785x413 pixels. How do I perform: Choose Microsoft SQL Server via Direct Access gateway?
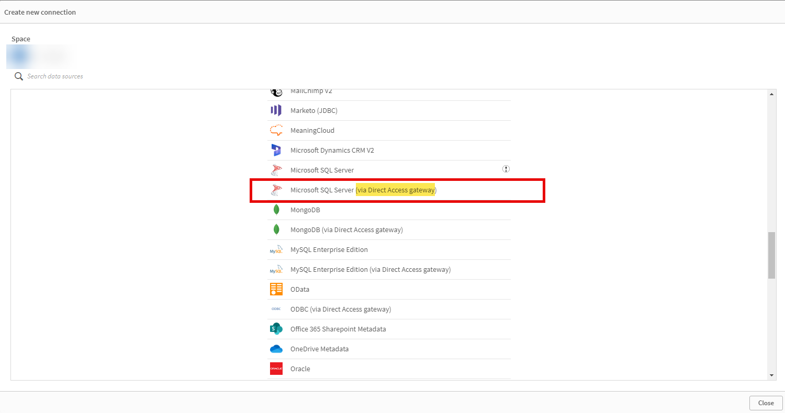[363, 190]
